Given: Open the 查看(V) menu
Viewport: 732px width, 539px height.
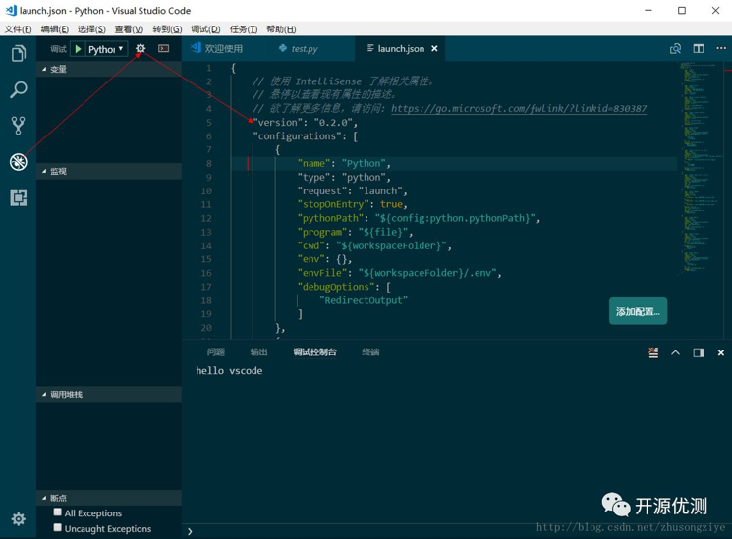Looking at the screenshot, I should 129,29.
